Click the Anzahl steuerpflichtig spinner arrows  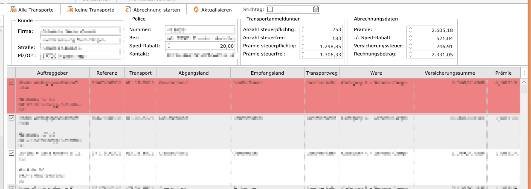pyautogui.click(x=302, y=29)
